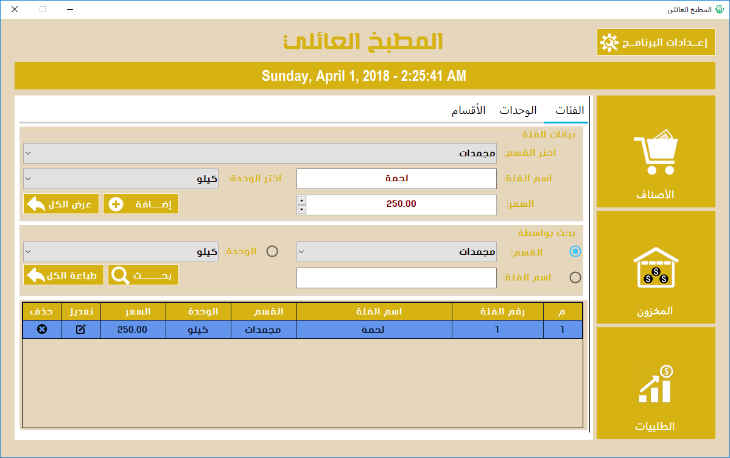Click the delete X icon in row 1

(42, 330)
